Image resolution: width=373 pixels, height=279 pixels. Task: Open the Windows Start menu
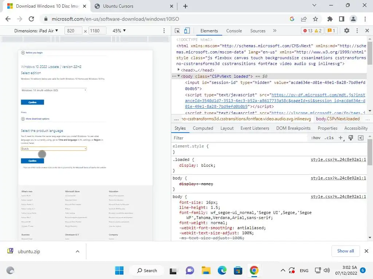119,270
